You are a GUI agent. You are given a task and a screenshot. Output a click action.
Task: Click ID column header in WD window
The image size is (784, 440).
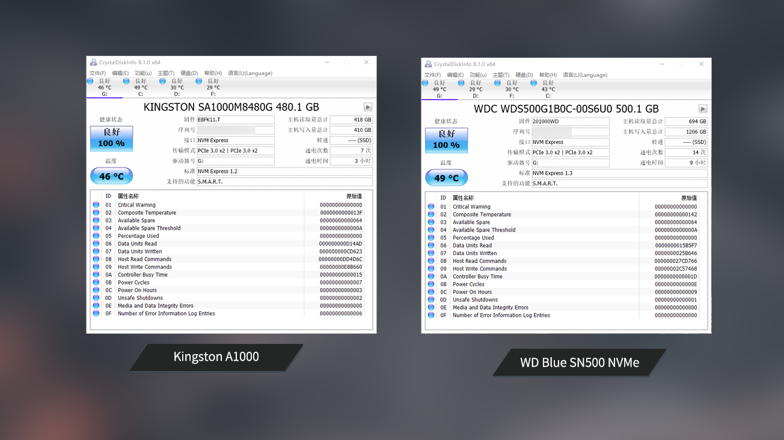pos(443,198)
